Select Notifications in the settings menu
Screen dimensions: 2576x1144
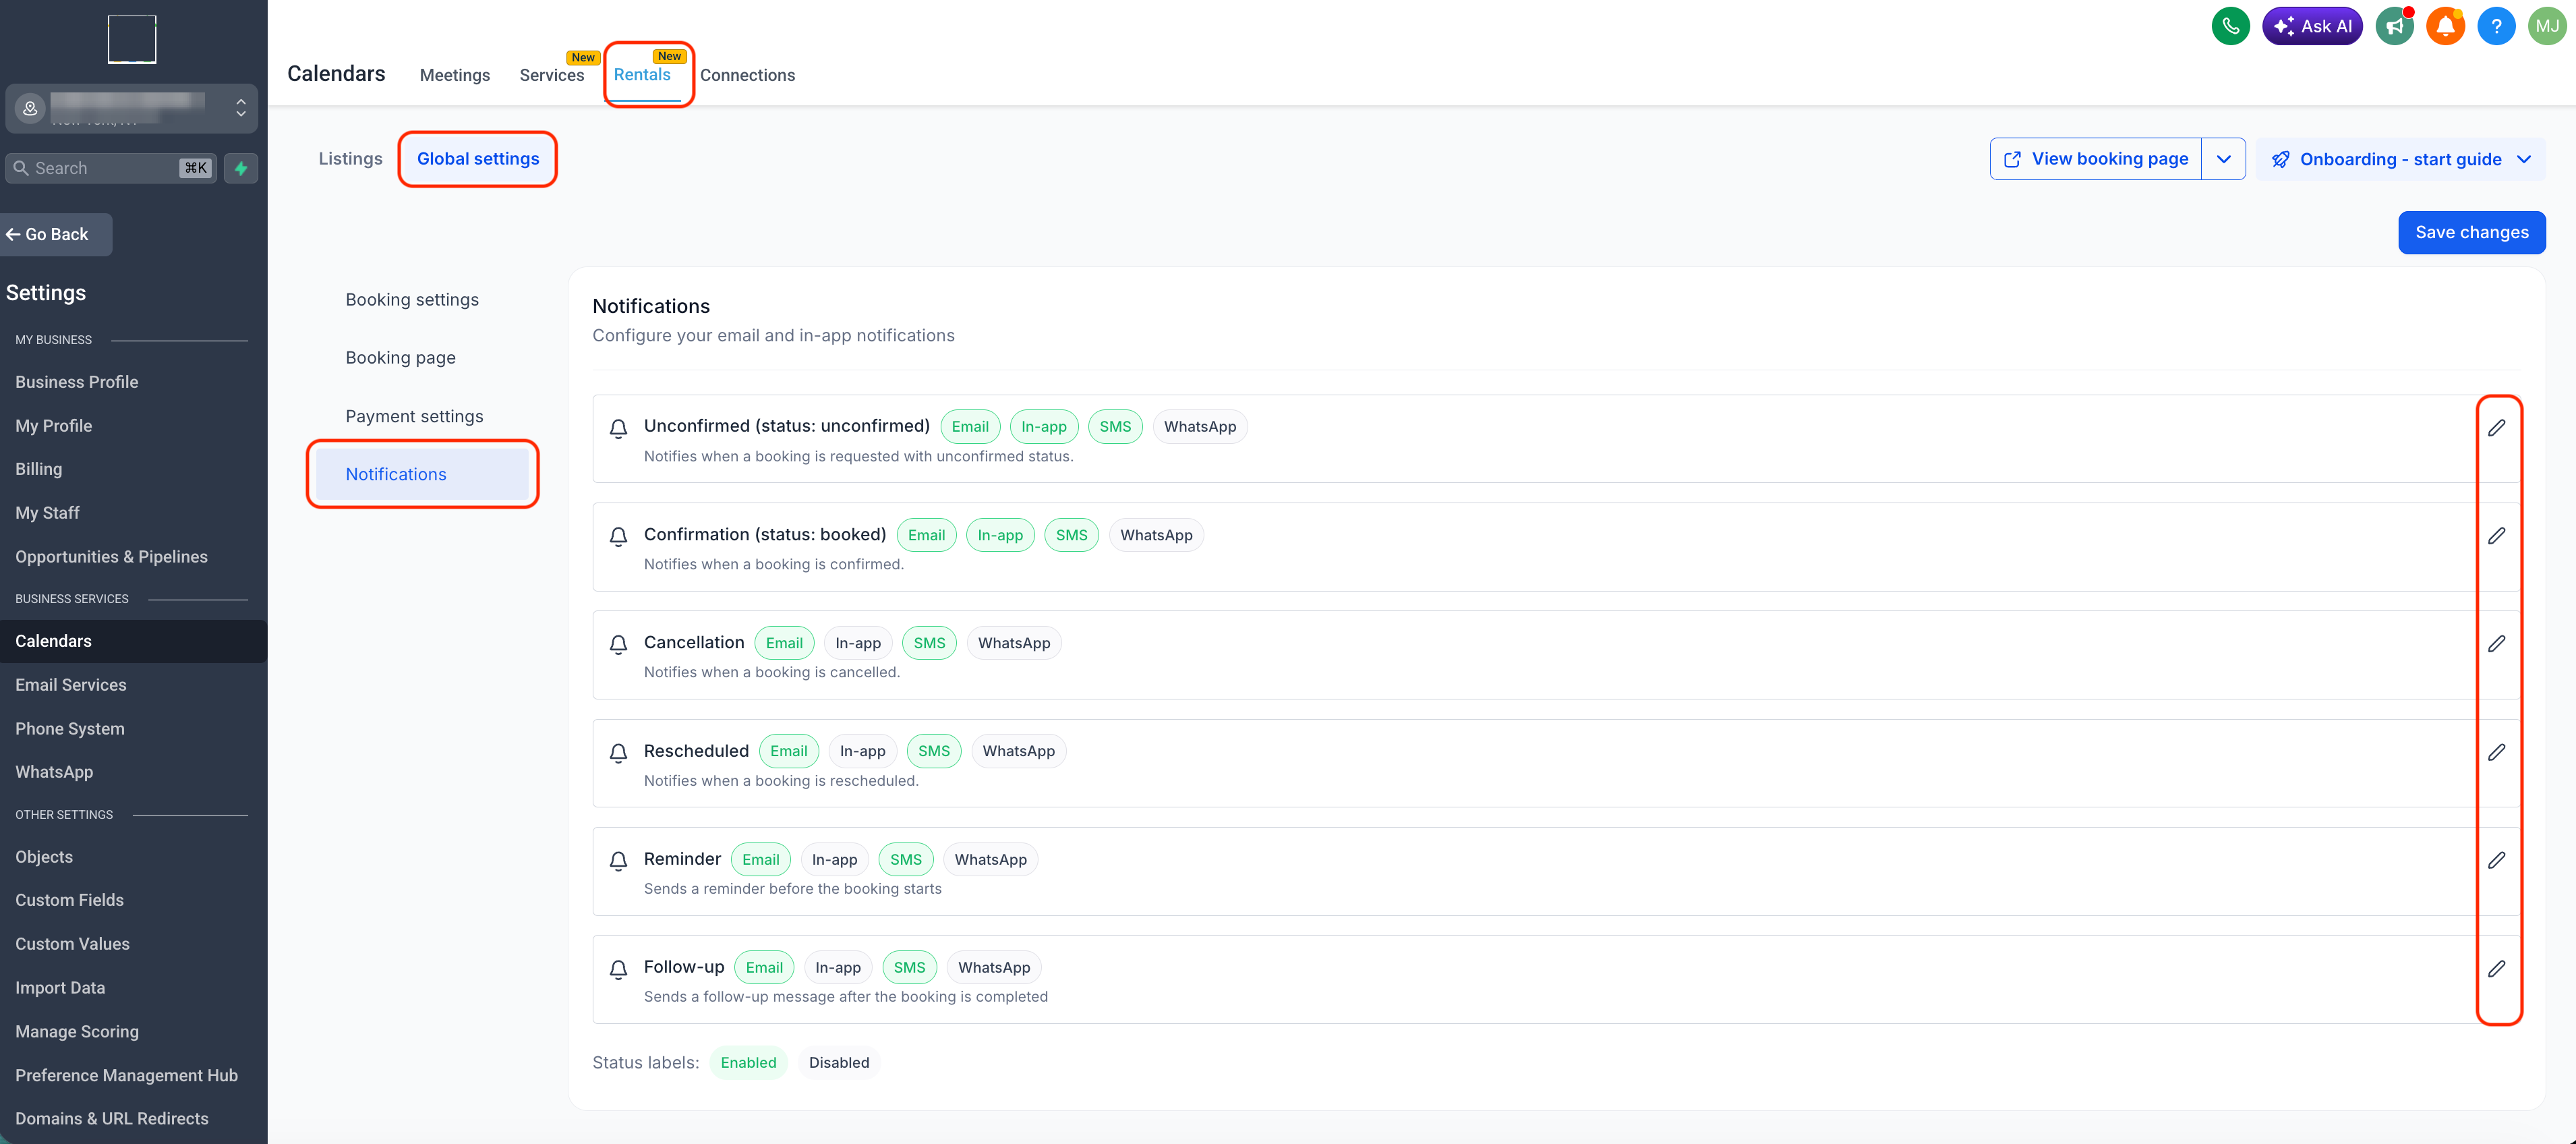tap(422, 474)
